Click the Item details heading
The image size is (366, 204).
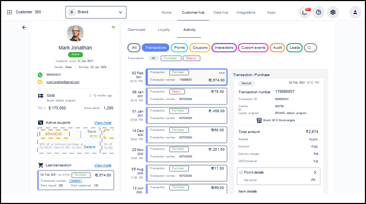pyautogui.click(x=247, y=191)
